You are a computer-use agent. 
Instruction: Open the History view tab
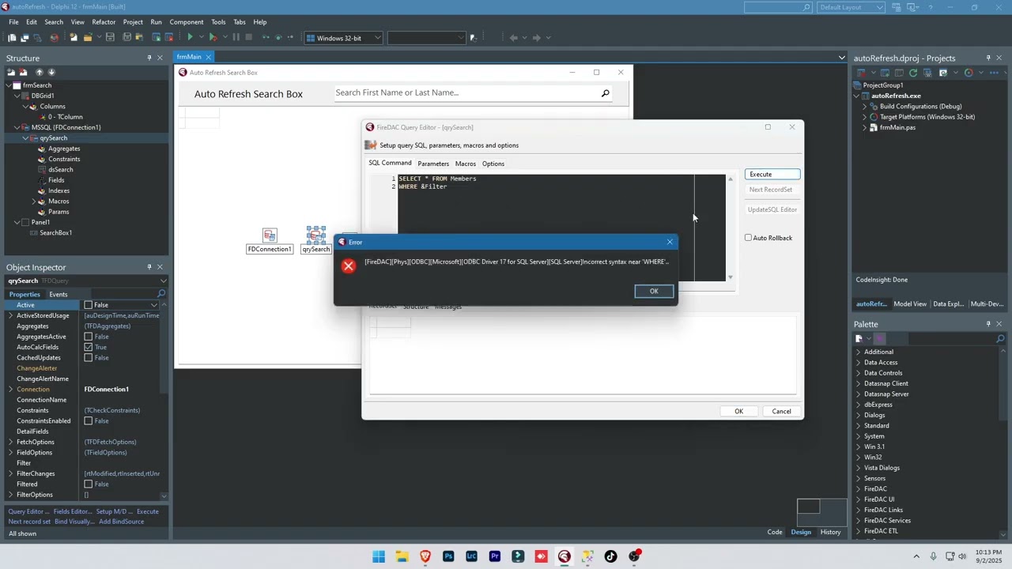830,532
